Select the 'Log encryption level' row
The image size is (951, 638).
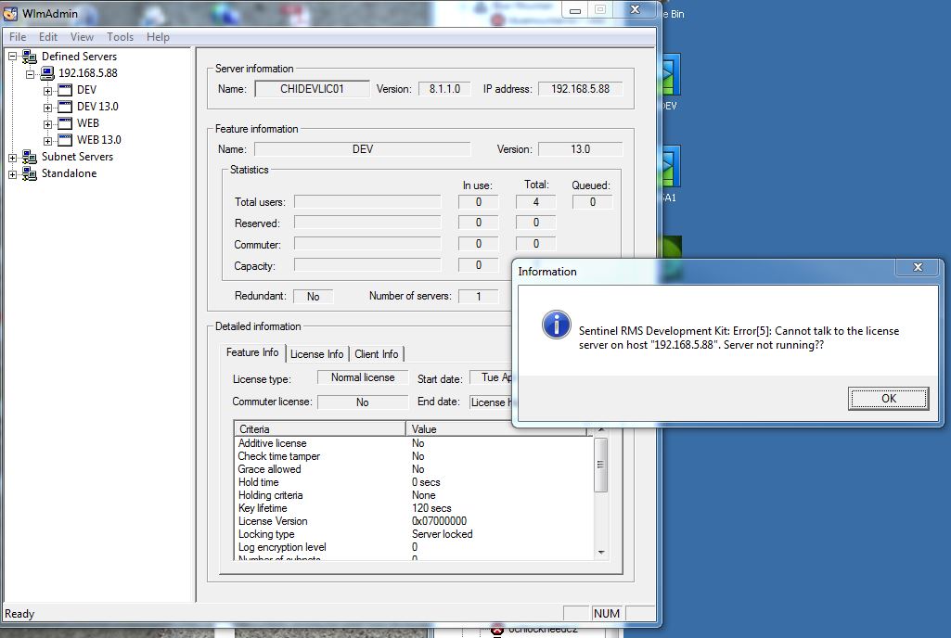click(x=414, y=547)
